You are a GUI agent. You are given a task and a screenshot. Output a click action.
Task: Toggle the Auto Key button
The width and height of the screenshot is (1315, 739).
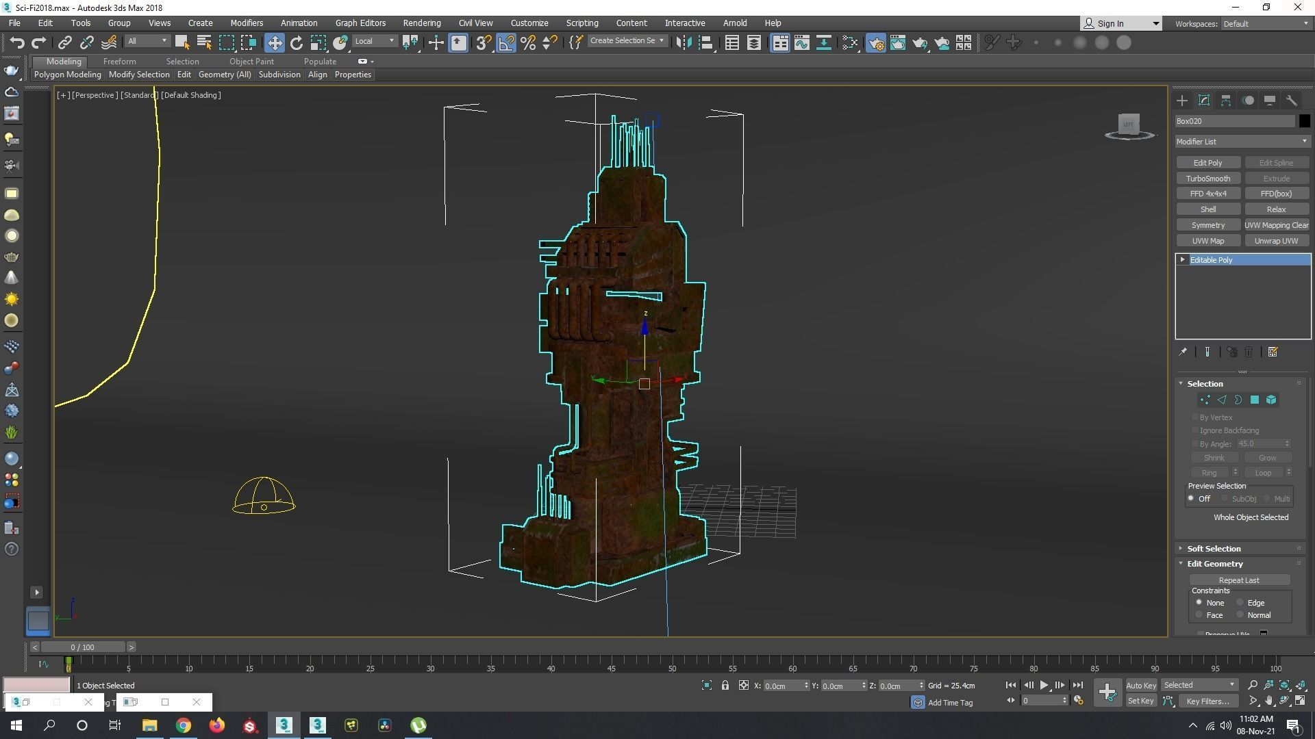point(1140,685)
